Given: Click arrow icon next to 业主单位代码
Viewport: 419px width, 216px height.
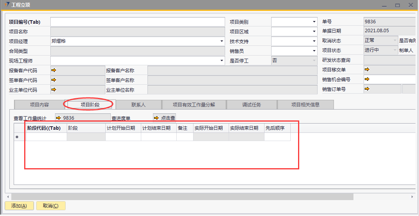Looking at the screenshot, I should (54, 90).
